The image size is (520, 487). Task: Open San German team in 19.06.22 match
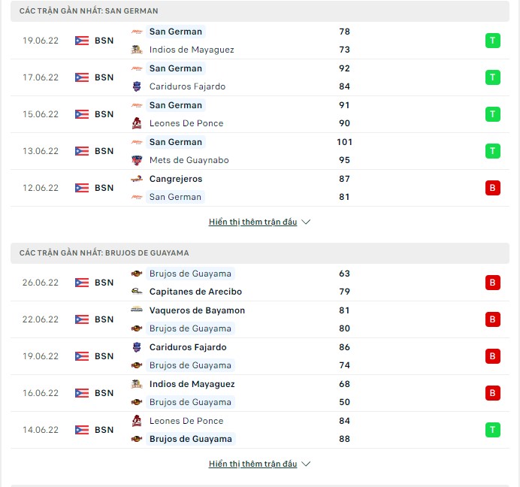(x=175, y=32)
